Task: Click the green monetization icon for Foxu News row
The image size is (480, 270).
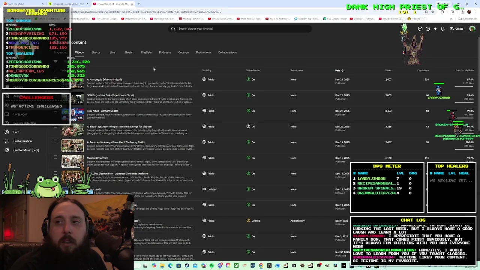Action: click(248, 111)
